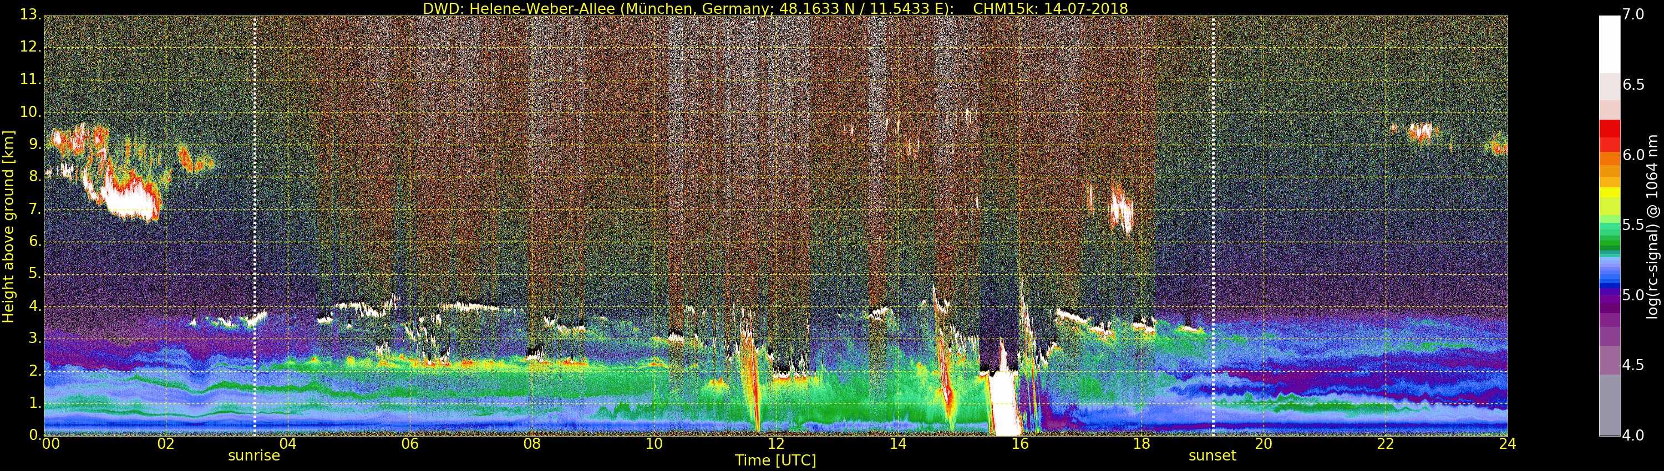
Task: Click the colorbar tick value "6.0"
Action: [1633, 155]
